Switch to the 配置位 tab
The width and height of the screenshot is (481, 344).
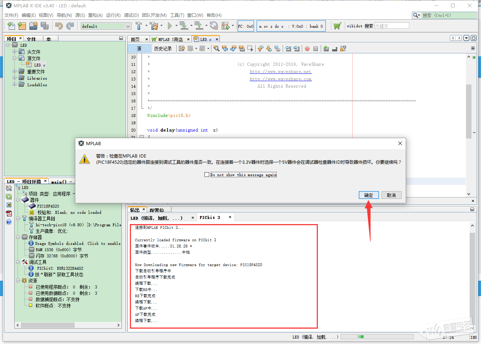click(157, 210)
